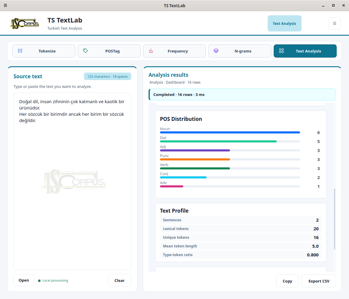Click the Noun distribution bar
The height and width of the screenshot is (299, 349).
(x=230, y=132)
